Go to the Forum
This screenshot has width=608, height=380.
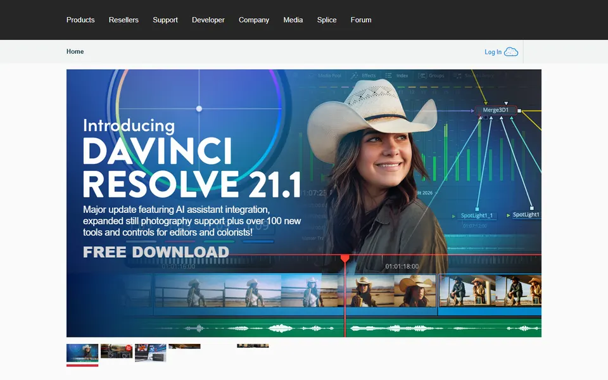coord(360,20)
